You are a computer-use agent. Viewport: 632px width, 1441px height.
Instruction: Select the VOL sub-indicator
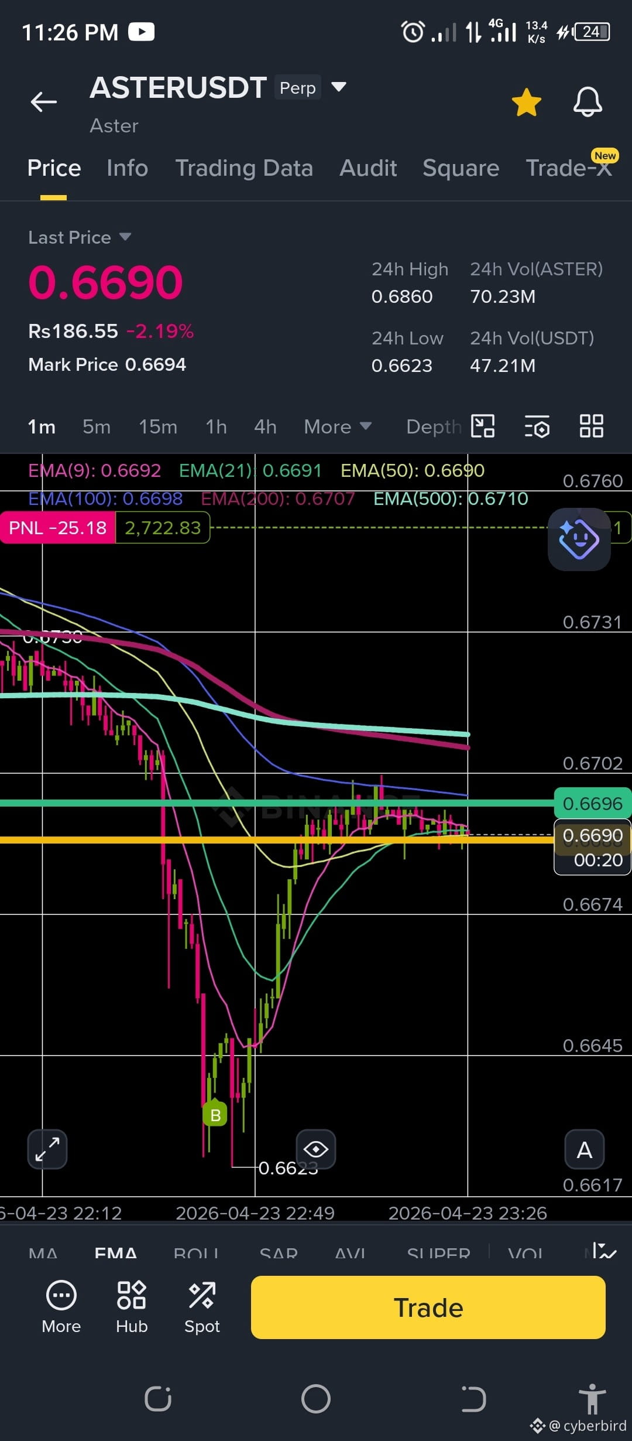click(x=525, y=1254)
